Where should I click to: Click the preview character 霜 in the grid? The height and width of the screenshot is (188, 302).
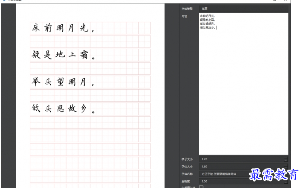tap(84, 55)
